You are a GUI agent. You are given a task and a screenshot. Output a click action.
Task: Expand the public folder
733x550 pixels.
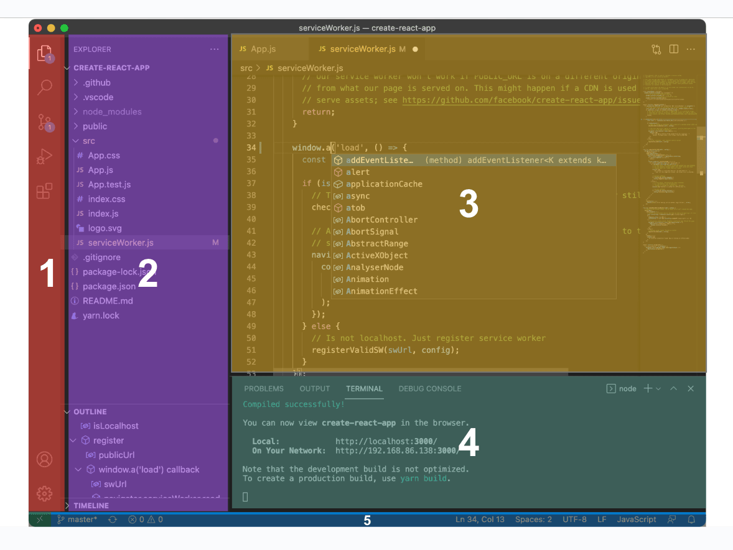95,126
